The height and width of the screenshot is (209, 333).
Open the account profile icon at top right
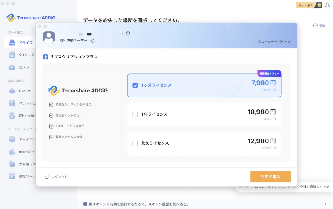click(x=327, y=5)
